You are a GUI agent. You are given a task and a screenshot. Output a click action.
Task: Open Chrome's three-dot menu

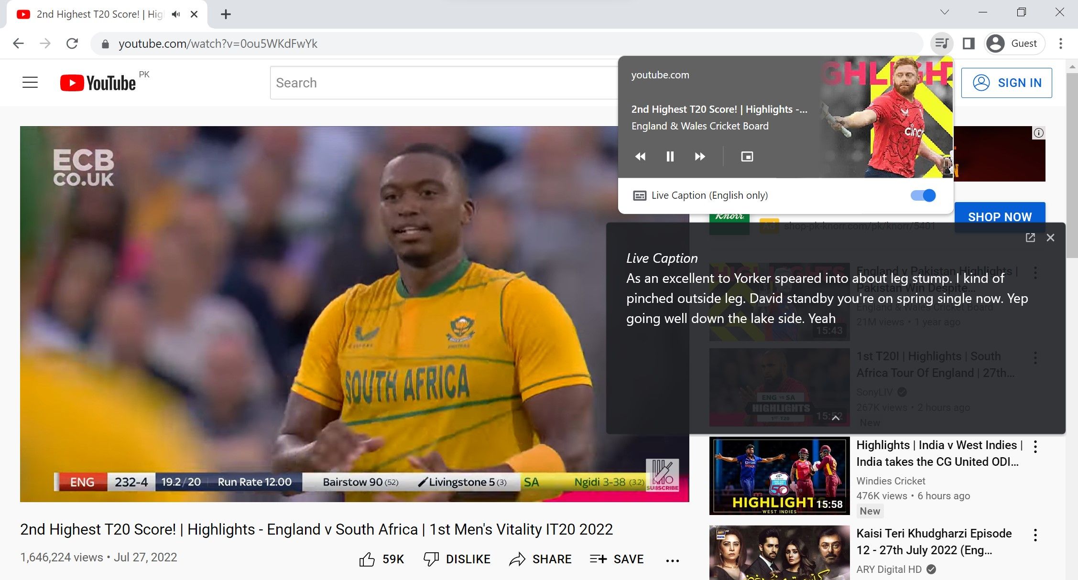[1060, 43]
